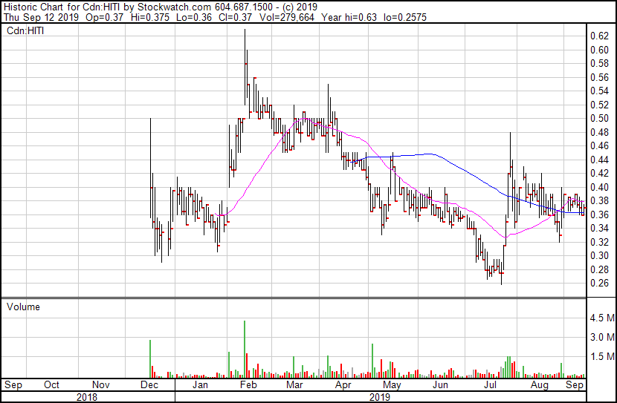Click the Cdn:HITI symbol label
Image resolution: width=617 pixels, height=403 pixels.
[x=25, y=30]
